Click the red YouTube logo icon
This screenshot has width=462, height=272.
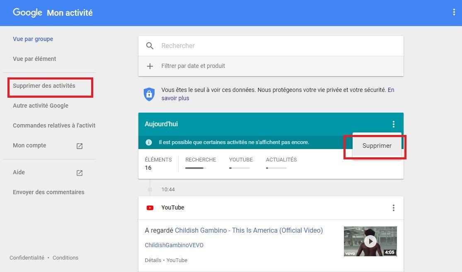click(150, 208)
